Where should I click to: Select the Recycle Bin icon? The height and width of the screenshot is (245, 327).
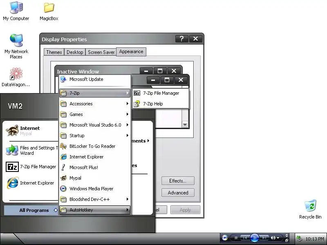click(x=310, y=205)
